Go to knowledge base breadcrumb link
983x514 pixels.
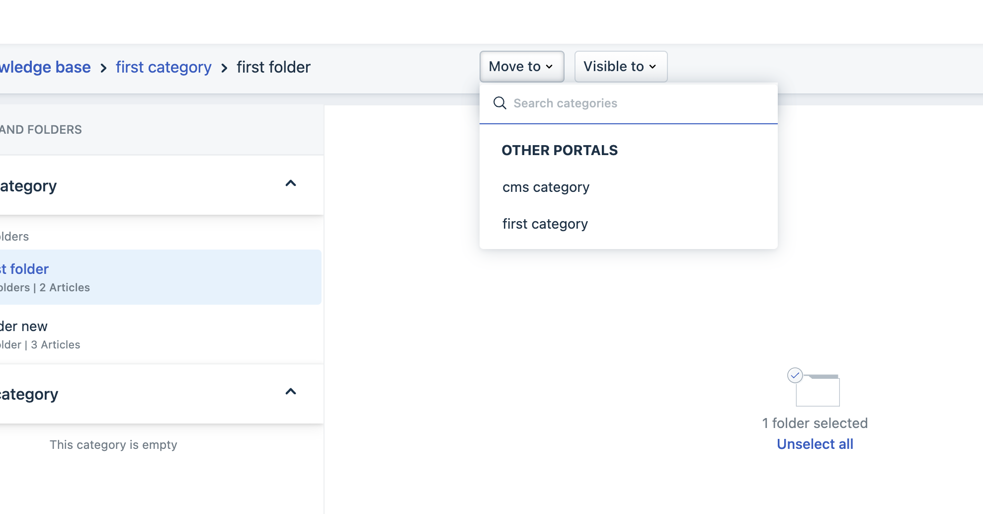tap(45, 67)
